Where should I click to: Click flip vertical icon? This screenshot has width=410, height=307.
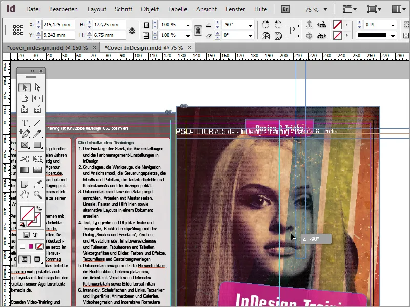point(278,35)
